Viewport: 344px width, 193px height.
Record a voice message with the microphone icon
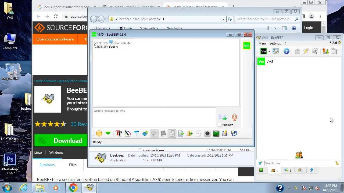click(x=234, y=117)
